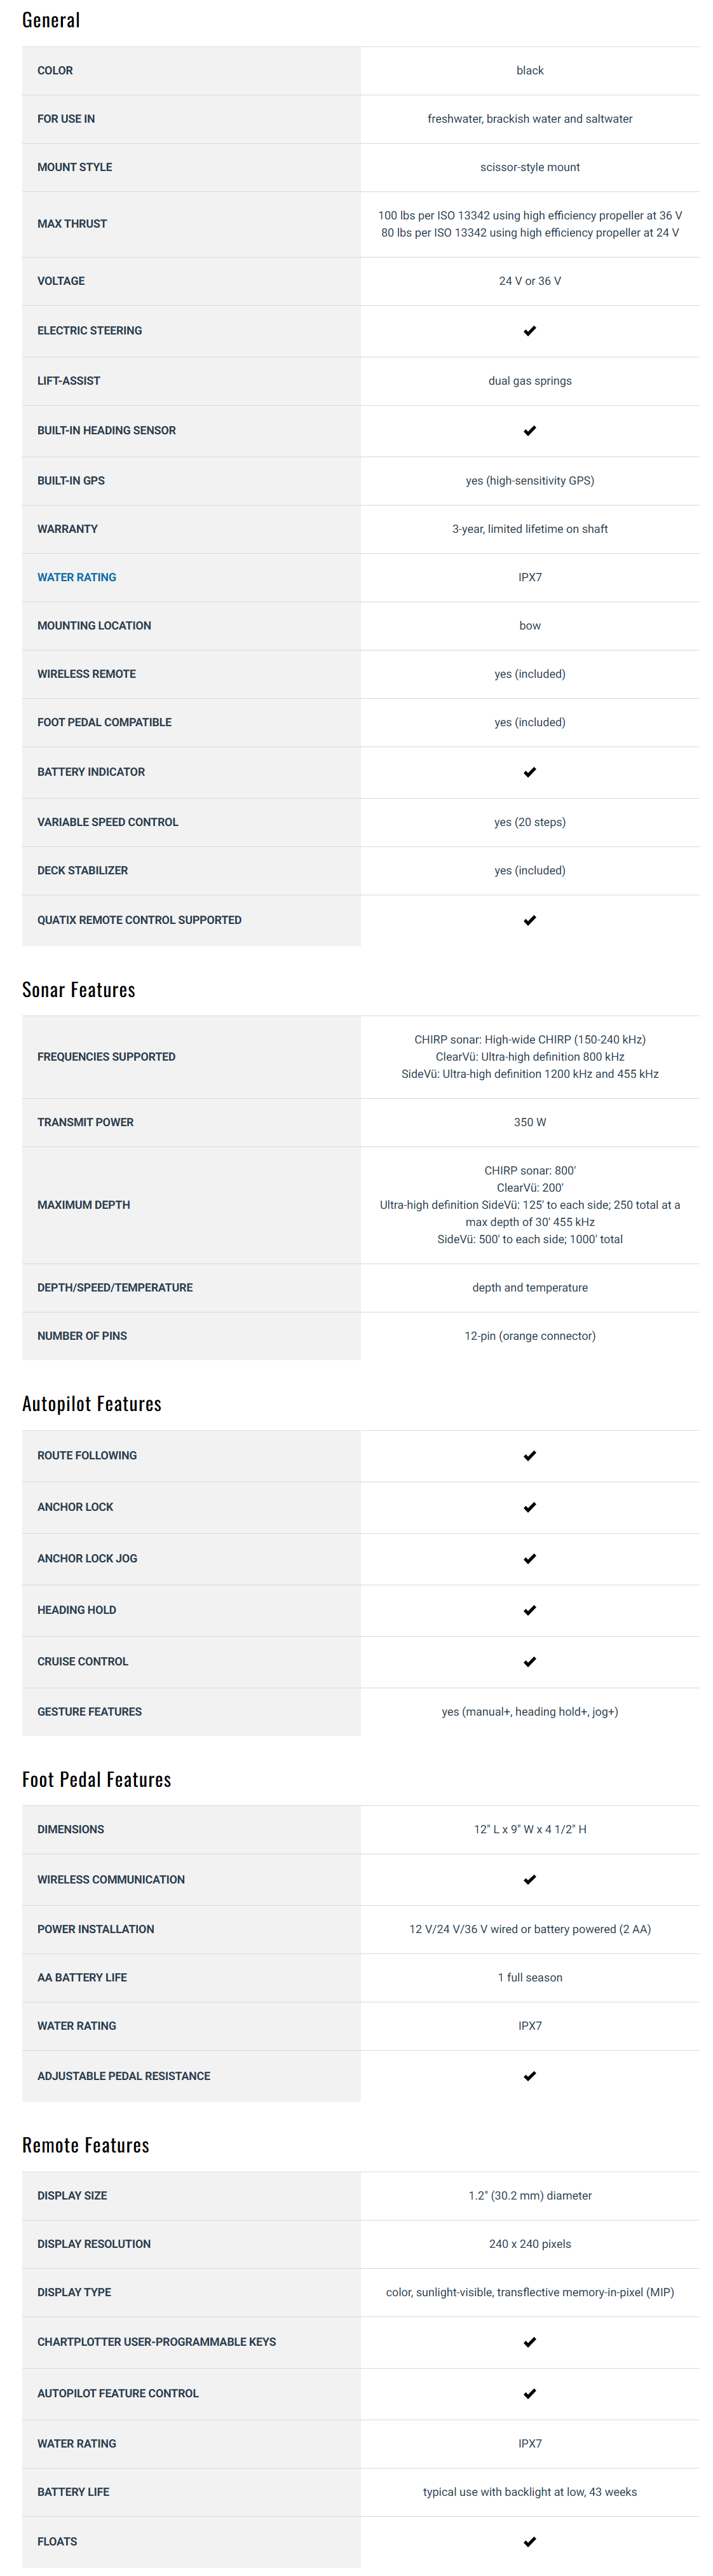Click the Heading Hold checkmark icon
This screenshot has width=713, height=2576.
pos(530,1610)
